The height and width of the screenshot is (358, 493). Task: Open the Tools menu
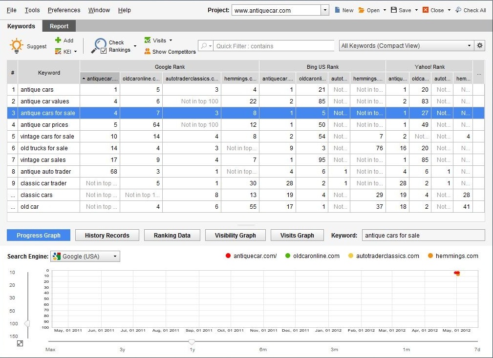tap(32, 10)
